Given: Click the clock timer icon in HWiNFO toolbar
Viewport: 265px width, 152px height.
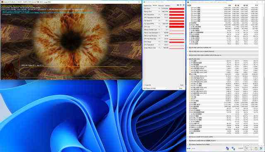Looking at the screenshot, I should pos(246,148).
